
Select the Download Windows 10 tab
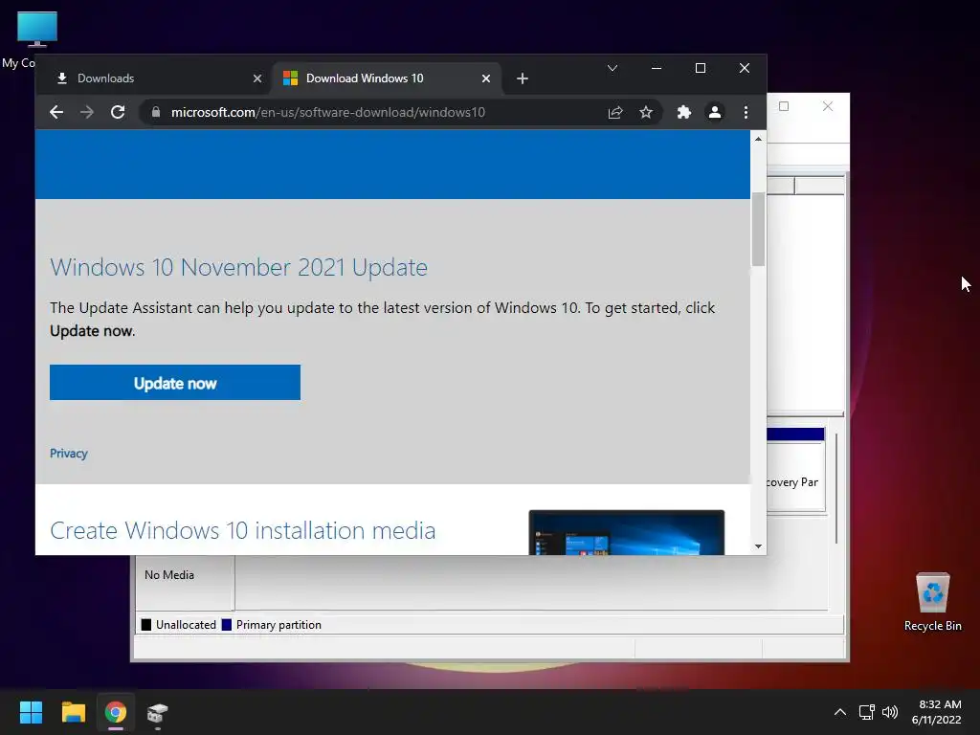pos(387,78)
